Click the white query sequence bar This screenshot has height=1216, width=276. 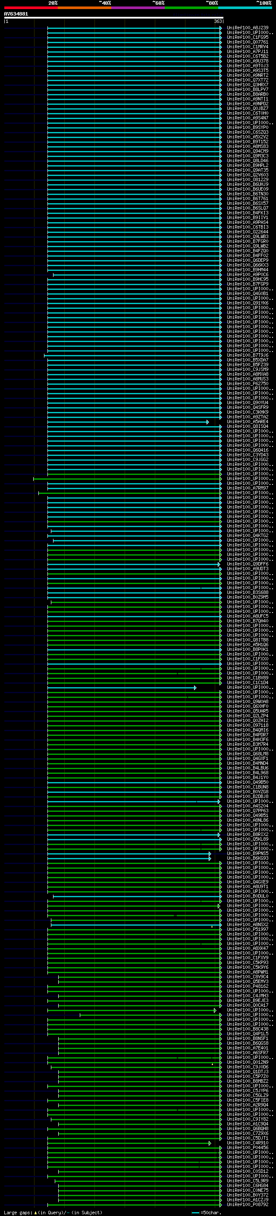(x=114, y=17)
